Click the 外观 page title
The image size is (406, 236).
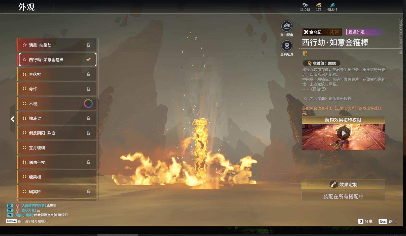pyautogui.click(x=26, y=7)
